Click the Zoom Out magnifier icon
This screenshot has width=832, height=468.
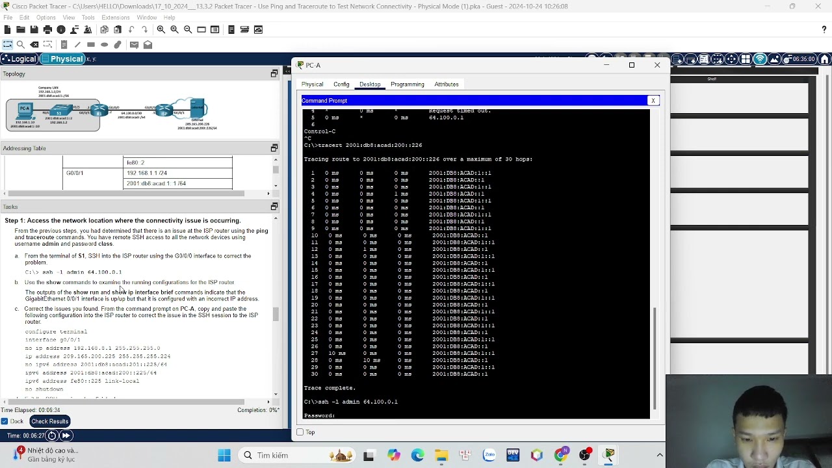(188, 30)
